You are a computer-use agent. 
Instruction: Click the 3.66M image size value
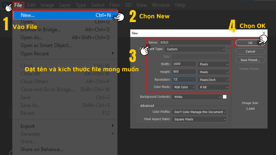point(250,108)
